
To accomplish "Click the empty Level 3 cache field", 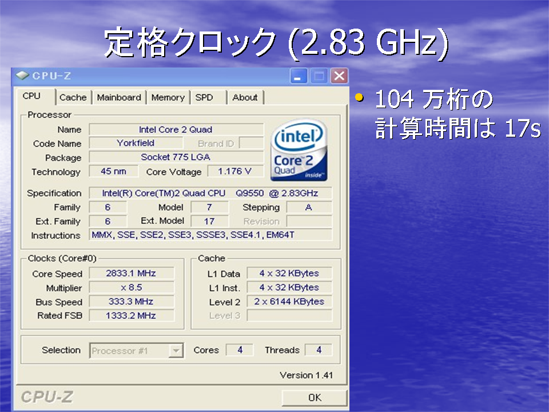I will [x=289, y=316].
